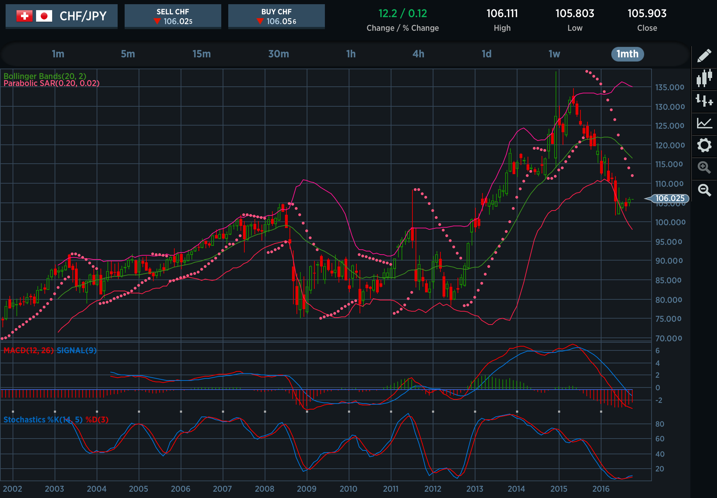
Task: Switch to candlestick chart type
Action: pyautogui.click(x=704, y=78)
